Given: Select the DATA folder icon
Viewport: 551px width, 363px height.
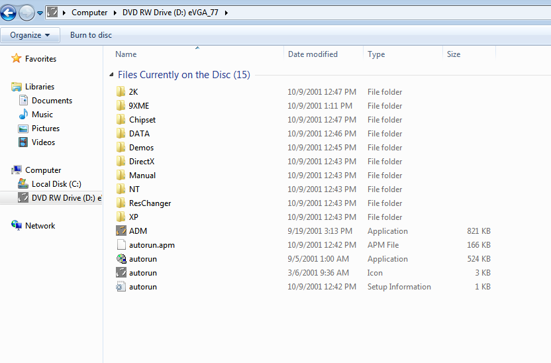Looking at the screenshot, I should pyautogui.click(x=121, y=133).
